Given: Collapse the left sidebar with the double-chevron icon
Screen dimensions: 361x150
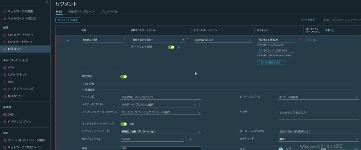Looking at the screenshot, I should pos(47,2).
